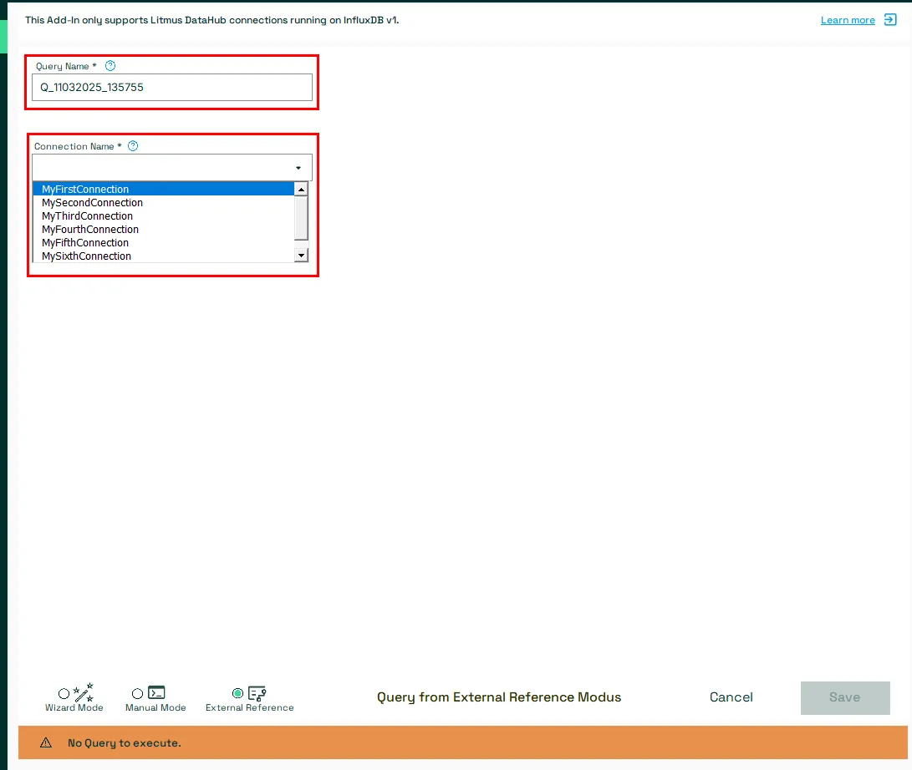The height and width of the screenshot is (770, 912).
Task: Click the External Reference diagram icon
Action: [257, 693]
